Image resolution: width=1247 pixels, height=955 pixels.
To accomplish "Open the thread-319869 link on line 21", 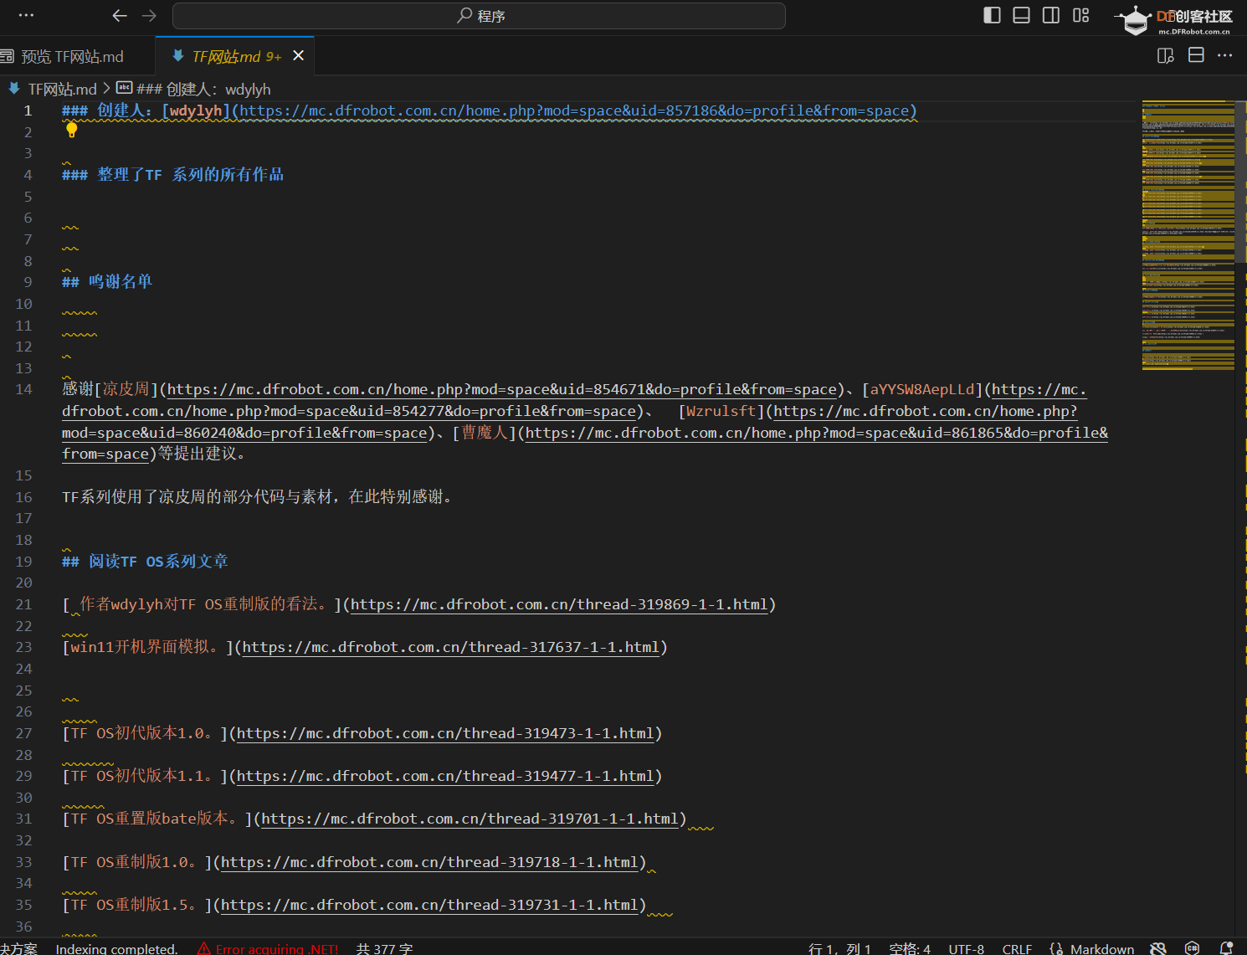I will pyautogui.click(x=559, y=604).
